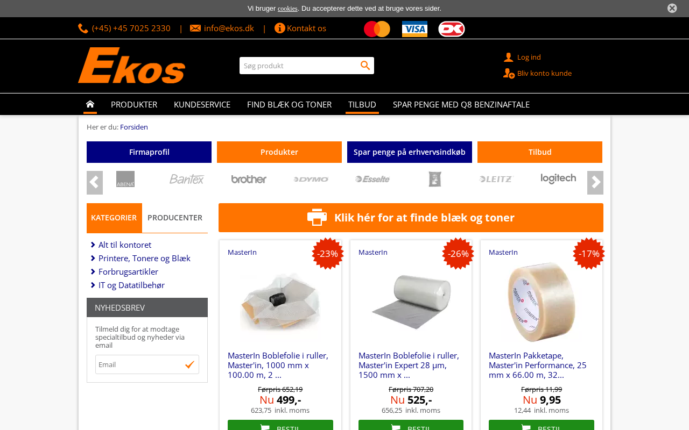Click the Log ind user icon
689x430 pixels.
coord(509,57)
